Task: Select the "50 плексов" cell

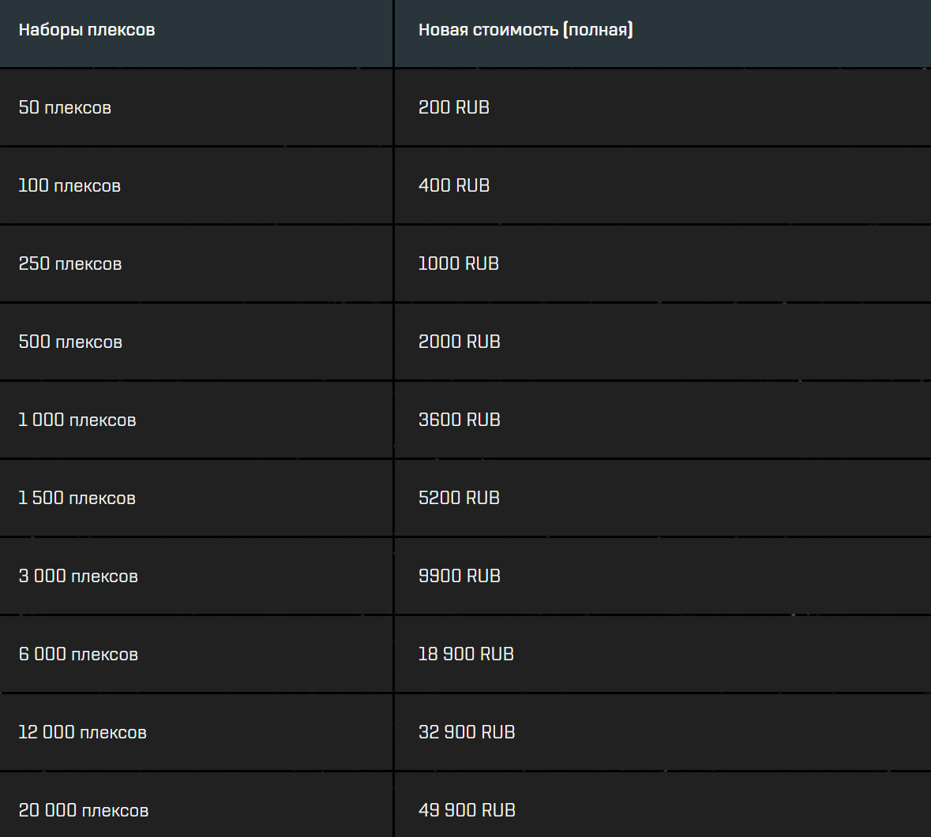Action: coord(65,107)
